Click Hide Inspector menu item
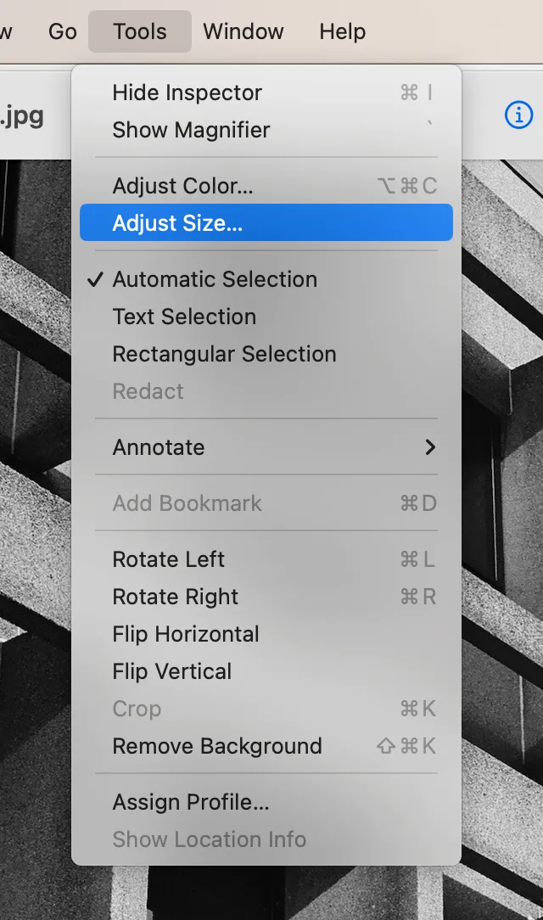The image size is (543, 920). click(x=188, y=93)
